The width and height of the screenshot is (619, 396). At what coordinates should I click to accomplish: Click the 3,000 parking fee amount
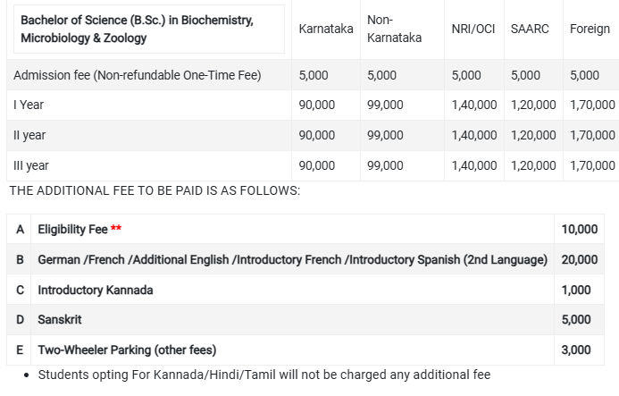click(x=576, y=350)
